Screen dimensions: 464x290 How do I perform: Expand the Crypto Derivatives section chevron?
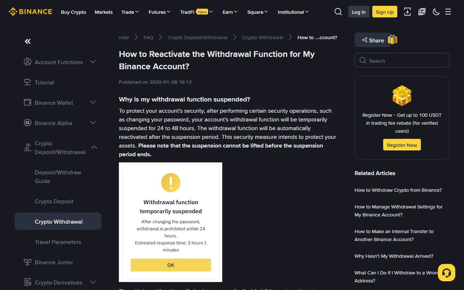(93, 282)
